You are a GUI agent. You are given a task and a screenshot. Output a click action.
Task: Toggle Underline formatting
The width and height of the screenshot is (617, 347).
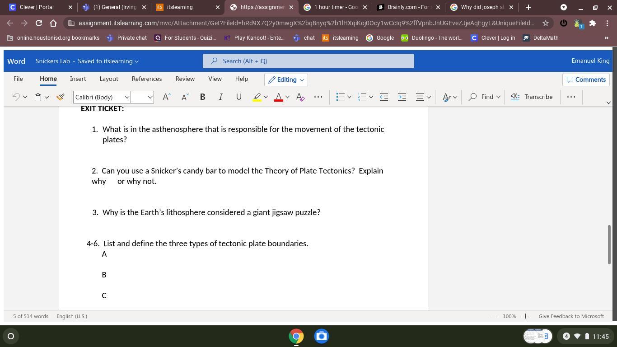click(x=238, y=97)
